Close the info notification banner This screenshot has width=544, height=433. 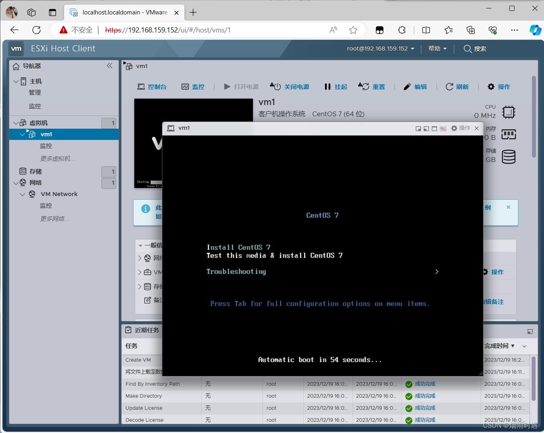coord(508,207)
